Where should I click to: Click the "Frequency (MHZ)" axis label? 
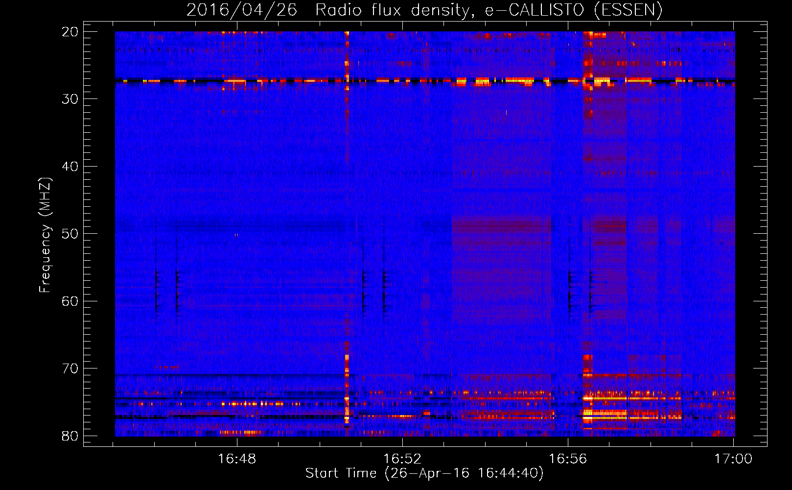[45, 235]
